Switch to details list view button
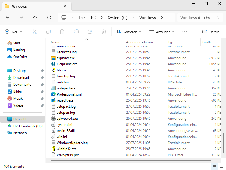The image size is (226, 170). tap(214, 167)
